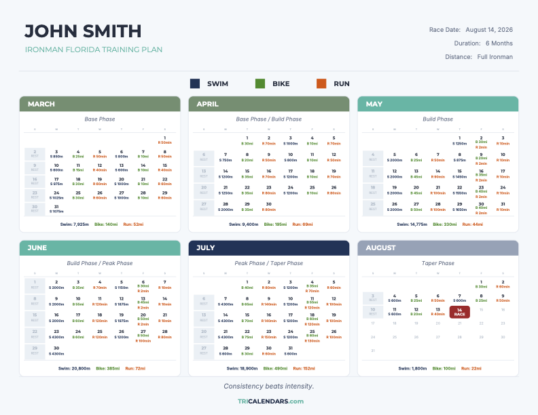
Task: Click the green Bike legend color square
Action: click(259, 83)
